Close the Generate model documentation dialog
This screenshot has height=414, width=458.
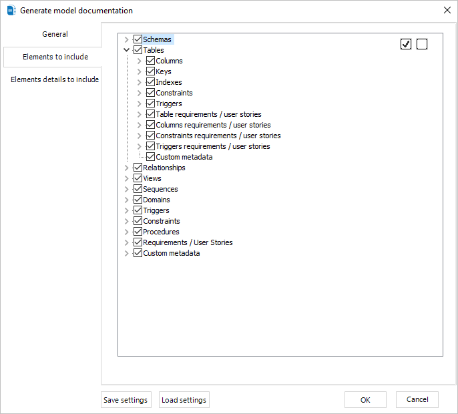447,10
